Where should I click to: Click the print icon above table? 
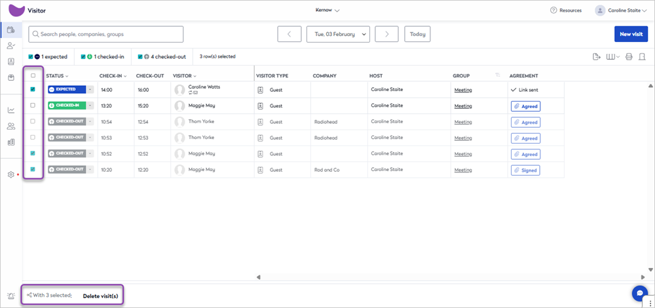[x=629, y=57]
